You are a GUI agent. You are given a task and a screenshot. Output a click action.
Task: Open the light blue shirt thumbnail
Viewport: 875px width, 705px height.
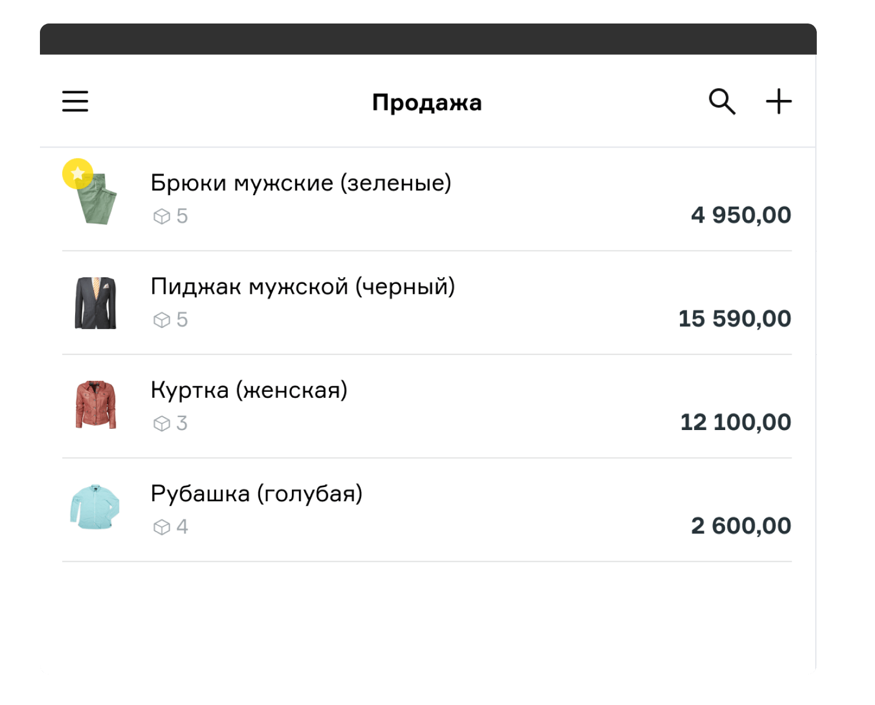95,507
